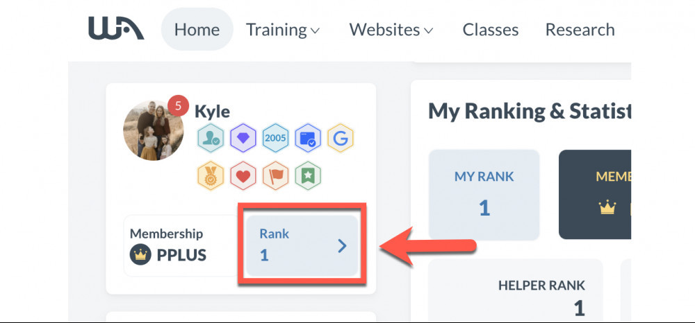695x323 pixels.
Task: Click the gold medal badge
Action: point(210,175)
